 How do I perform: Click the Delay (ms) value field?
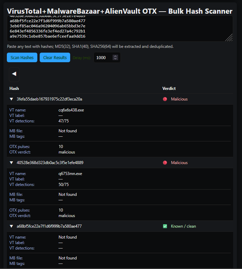[107, 57]
